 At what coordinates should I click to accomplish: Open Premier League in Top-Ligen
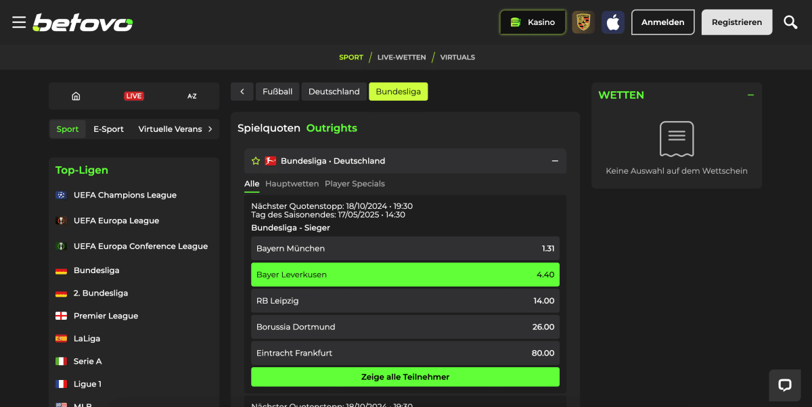(106, 316)
